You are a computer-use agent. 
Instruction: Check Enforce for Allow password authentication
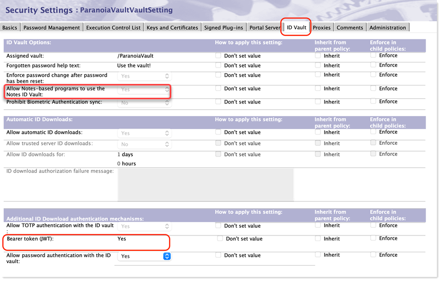373,254
